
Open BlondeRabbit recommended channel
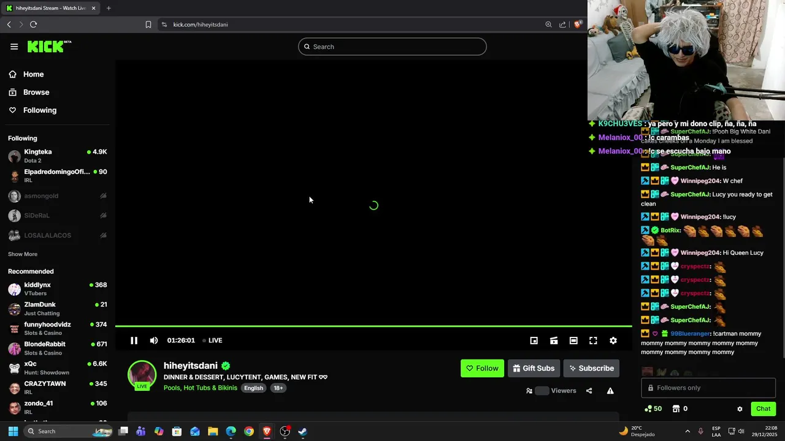[x=56, y=348]
